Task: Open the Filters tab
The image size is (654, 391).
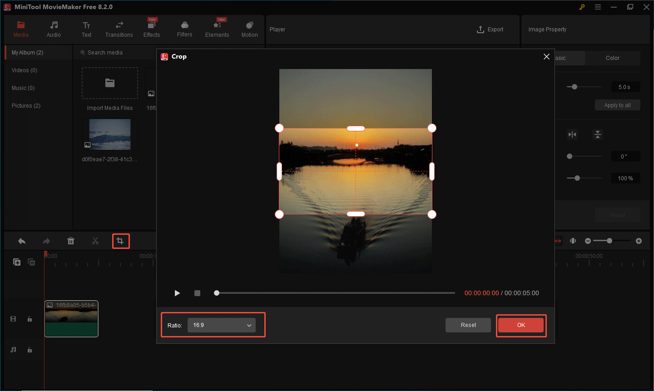Action: (184, 29)
